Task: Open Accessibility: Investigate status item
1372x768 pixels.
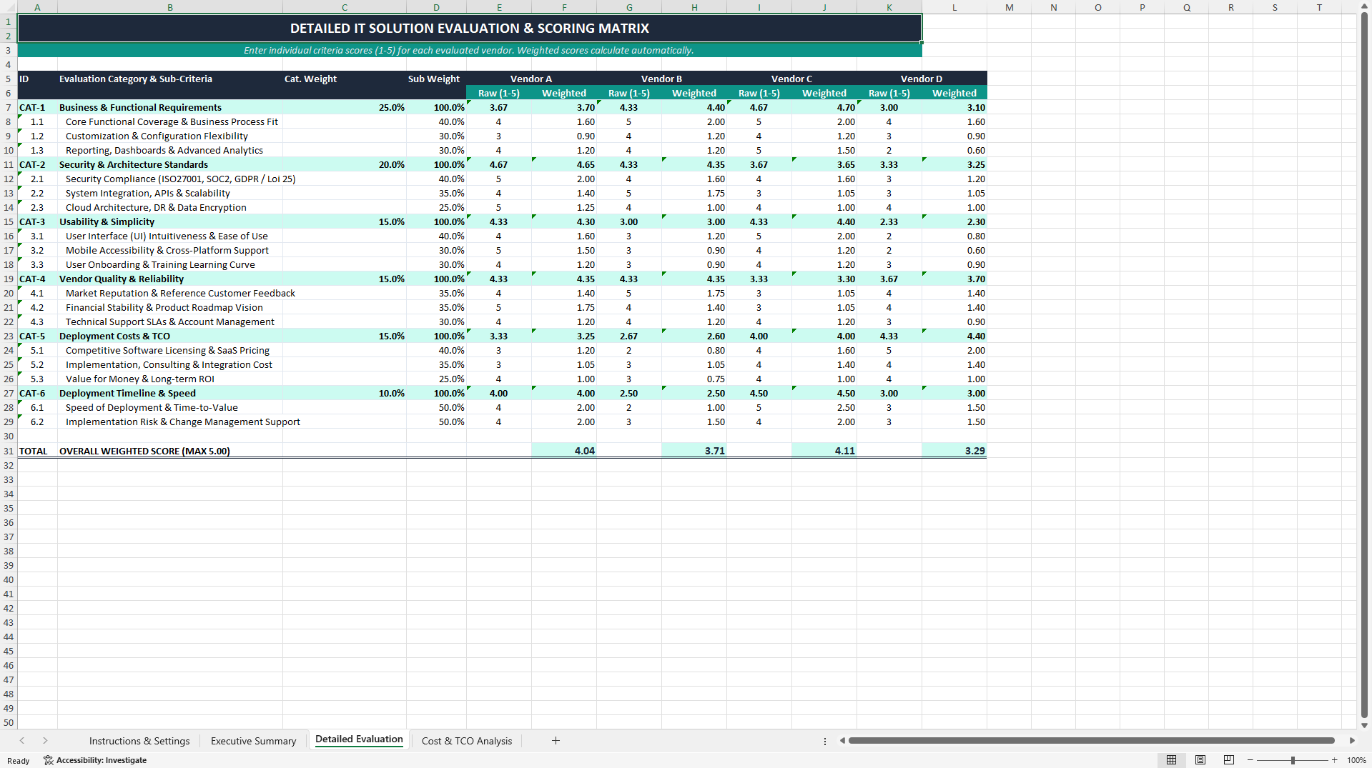Action: pyautogui.click(x=95, y=760)
